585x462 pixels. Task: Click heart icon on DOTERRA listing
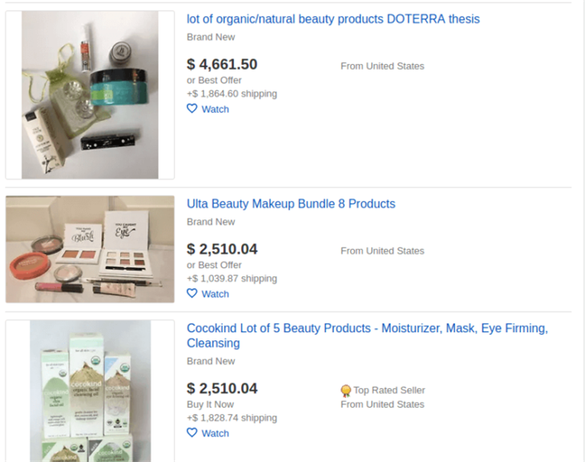(x=192, y=109)
